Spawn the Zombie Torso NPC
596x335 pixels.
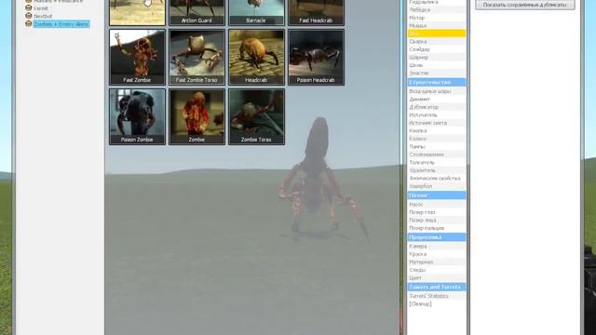[256, 116]
